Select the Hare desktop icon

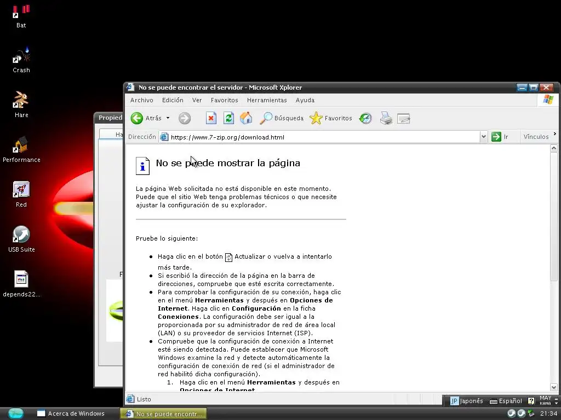[x=21, y=104]
